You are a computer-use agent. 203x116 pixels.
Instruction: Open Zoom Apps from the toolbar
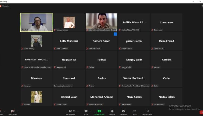(135, 112)
